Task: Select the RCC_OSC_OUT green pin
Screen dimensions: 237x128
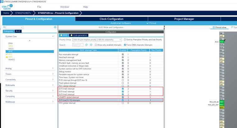Action: 222,105
